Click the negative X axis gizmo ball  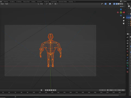coord(118,13)
